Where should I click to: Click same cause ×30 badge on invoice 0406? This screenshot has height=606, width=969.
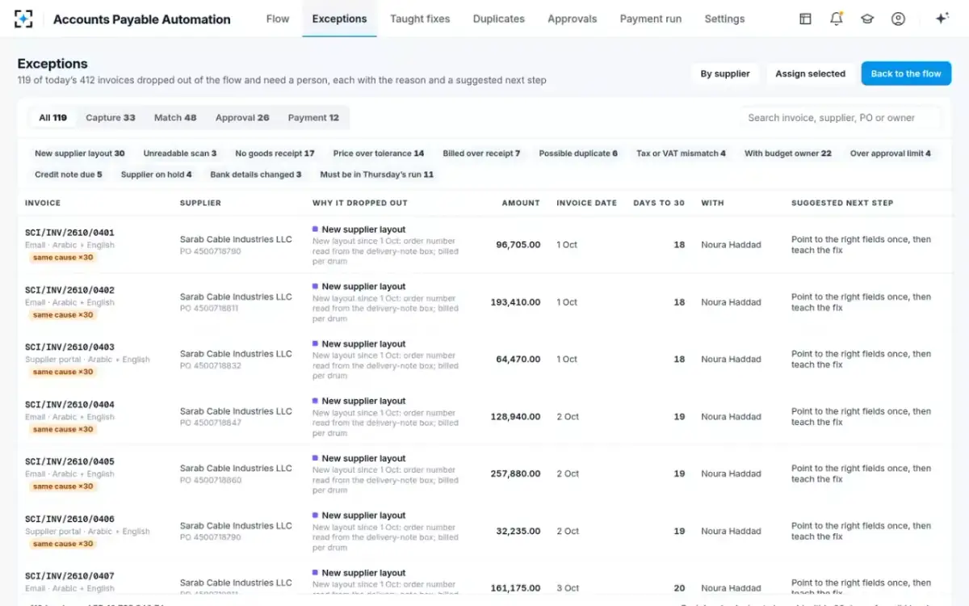63,544
